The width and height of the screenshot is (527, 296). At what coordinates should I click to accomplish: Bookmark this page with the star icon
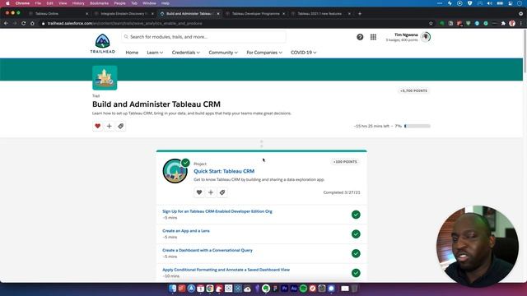[x=431, y=23]
